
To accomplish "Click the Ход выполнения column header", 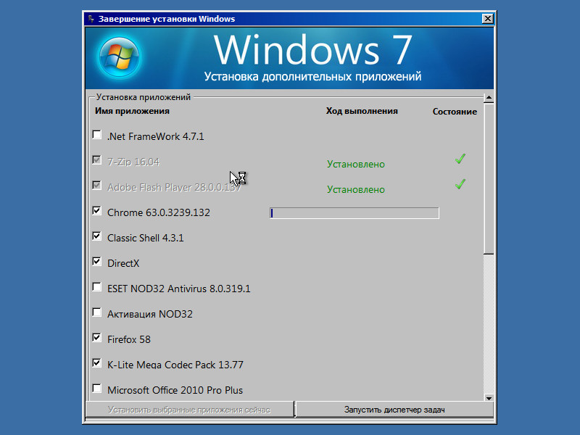I will tap(362, 111).
